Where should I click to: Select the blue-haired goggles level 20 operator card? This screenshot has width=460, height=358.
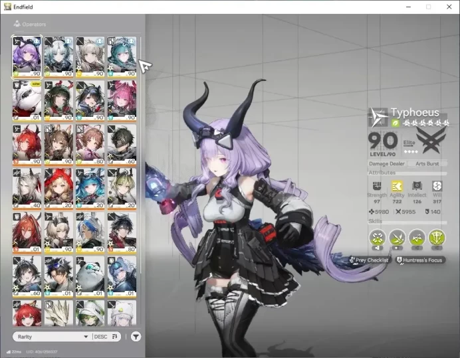[90, 189]
